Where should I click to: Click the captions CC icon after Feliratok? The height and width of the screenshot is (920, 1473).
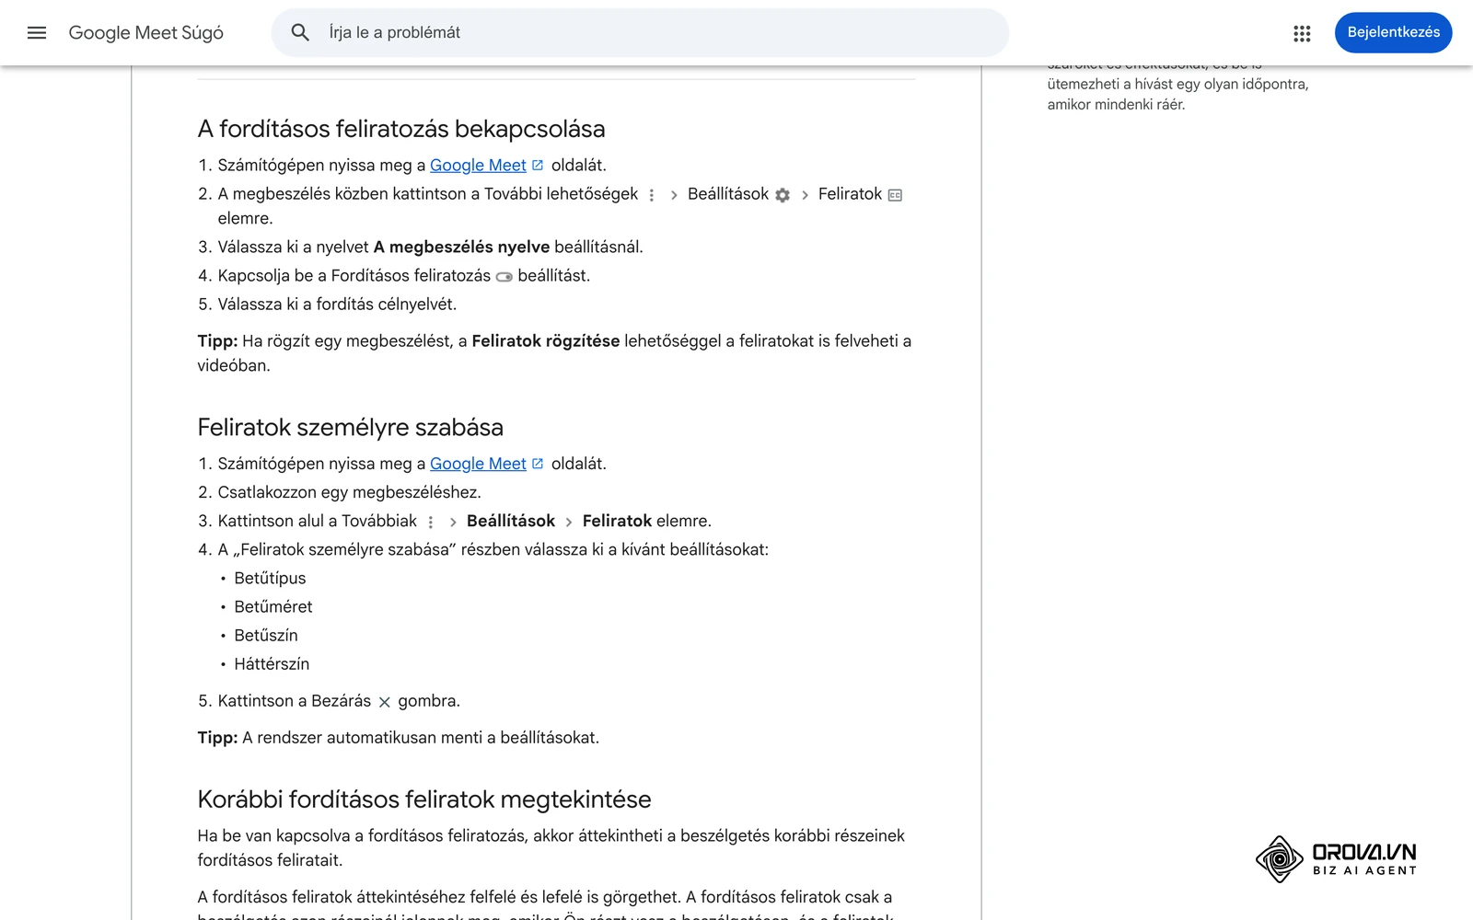895,195
